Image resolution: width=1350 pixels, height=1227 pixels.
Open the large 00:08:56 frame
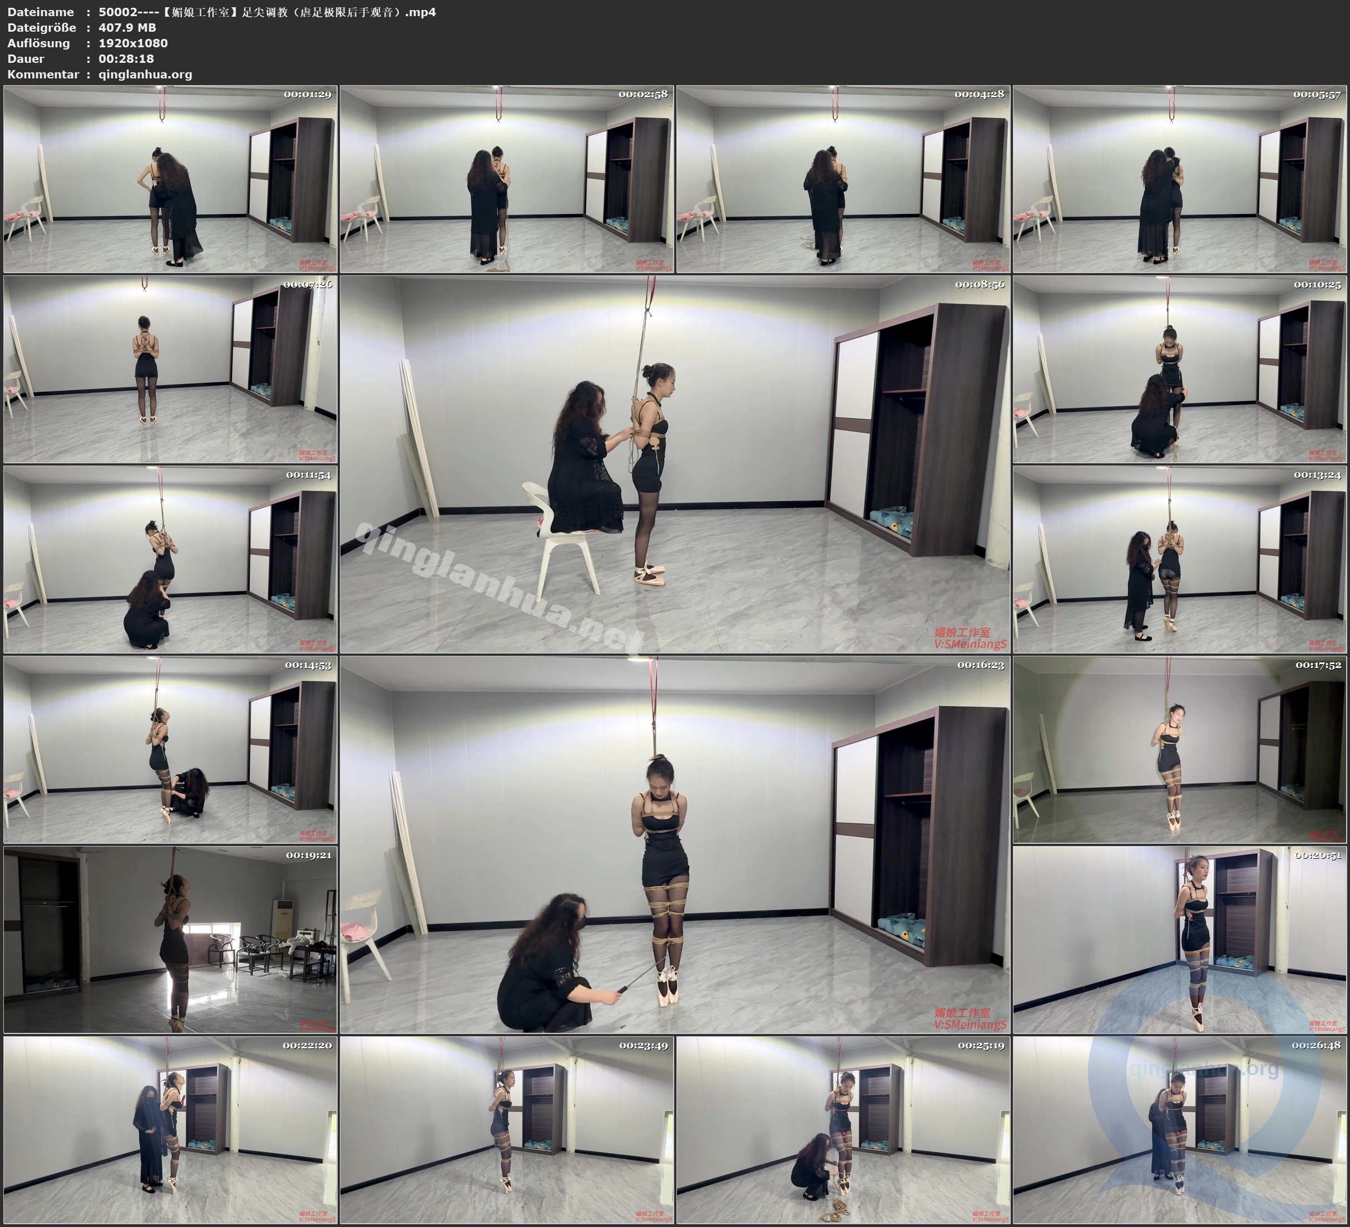click(674, 464)
